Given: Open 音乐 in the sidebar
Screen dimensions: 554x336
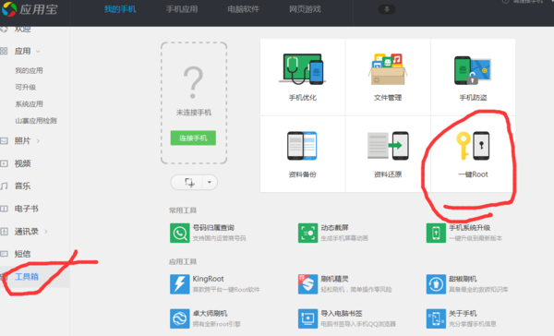Looking at the screenshot, I should click(22, 186).
